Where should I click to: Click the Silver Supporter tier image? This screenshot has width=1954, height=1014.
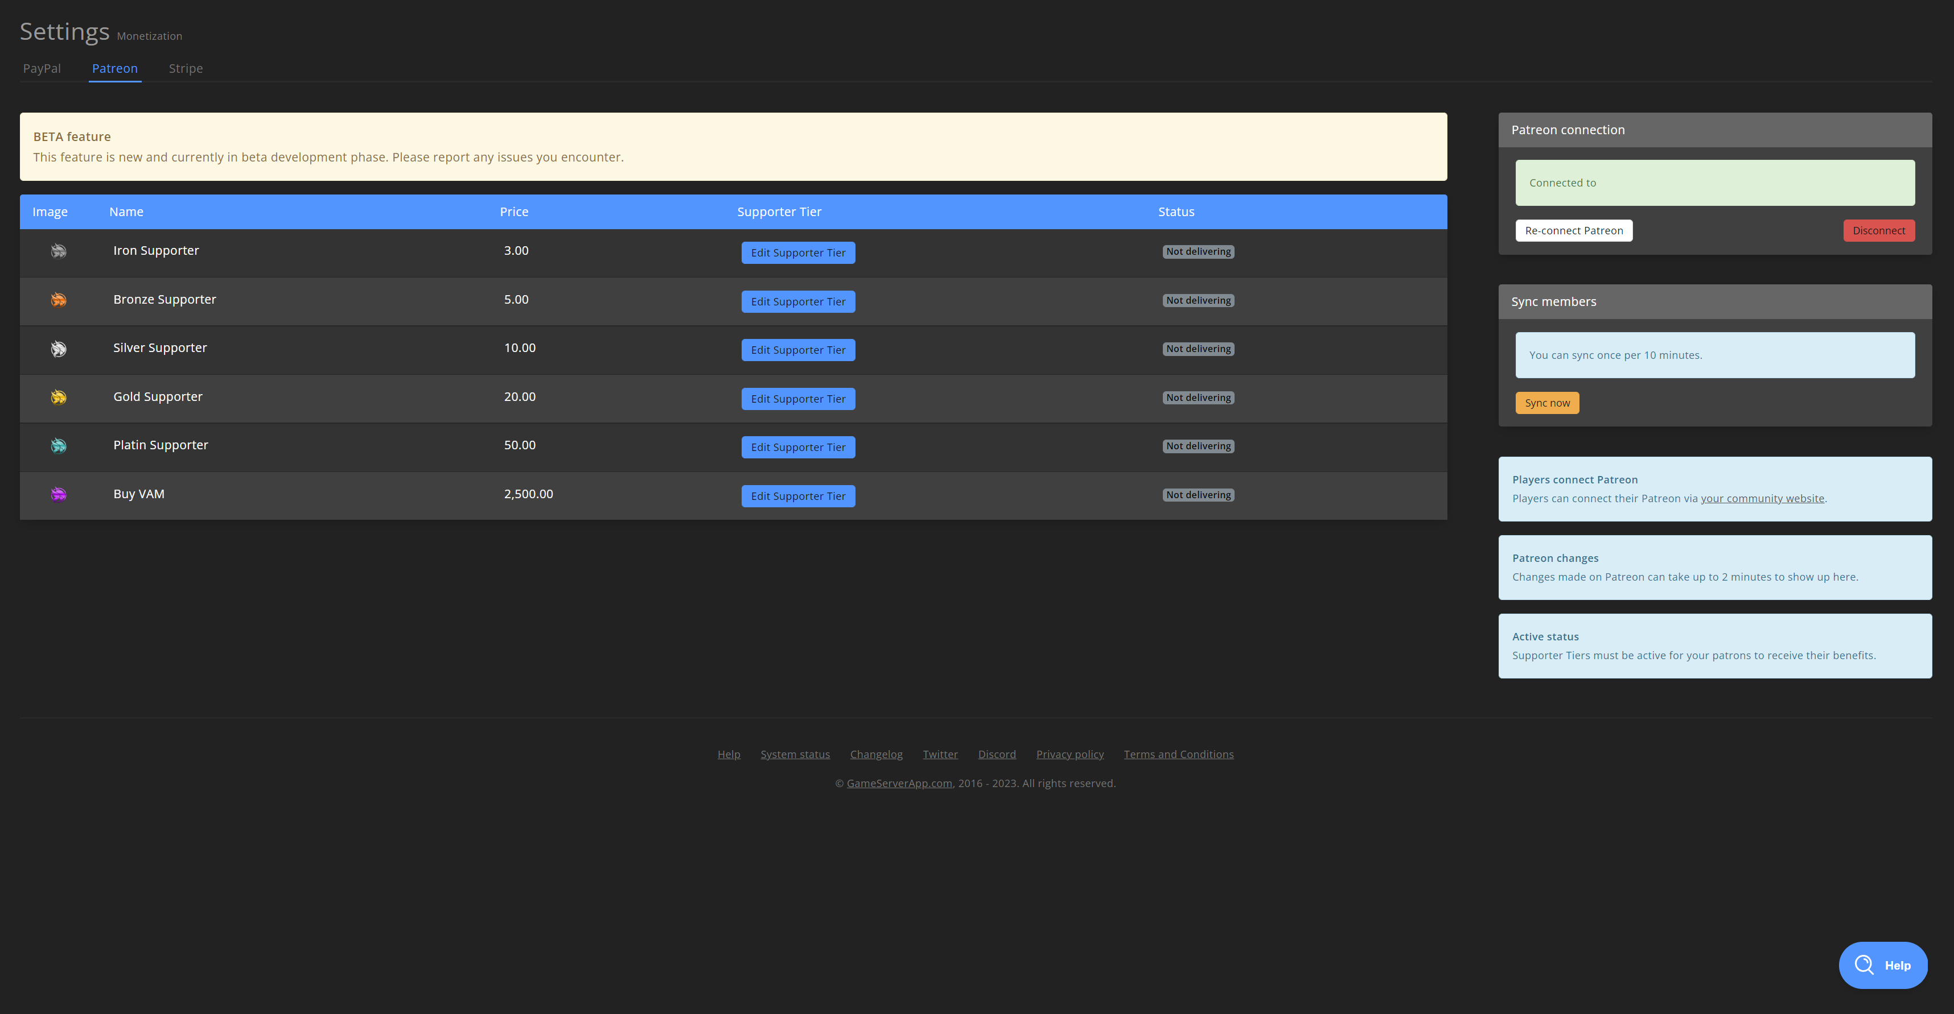pyautogui.click(x=59, y=349)
